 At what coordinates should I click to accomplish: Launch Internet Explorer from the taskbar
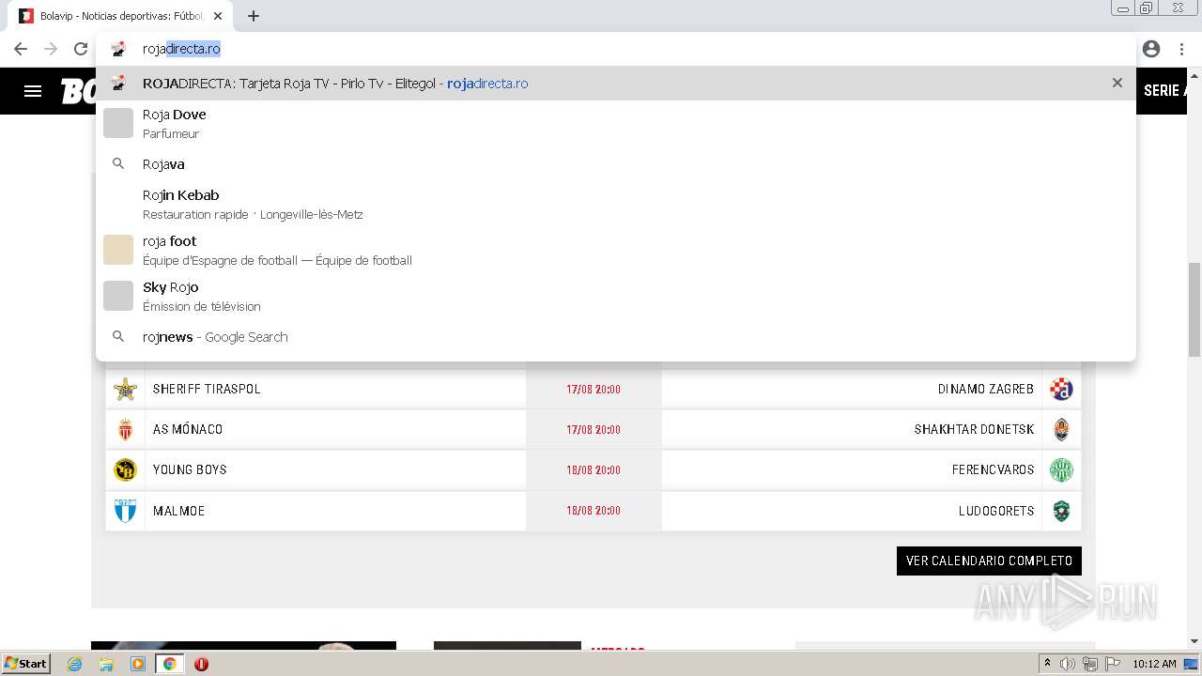(75, 664)
